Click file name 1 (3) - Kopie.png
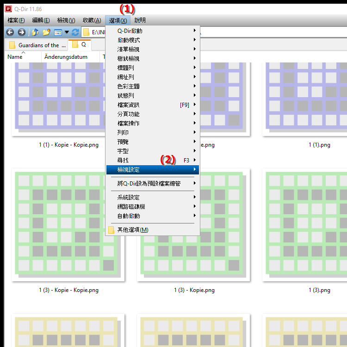The width and height of the screenshot is (347, 347). (194, 290)
